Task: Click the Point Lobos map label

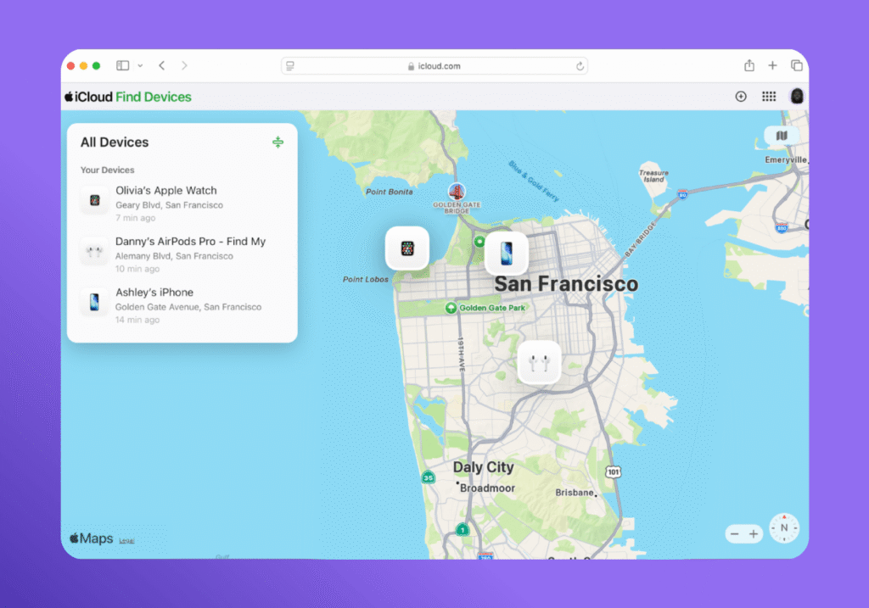Action: coord(365,279)
